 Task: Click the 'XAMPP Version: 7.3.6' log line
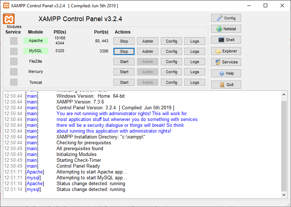(x=80, y=102)
